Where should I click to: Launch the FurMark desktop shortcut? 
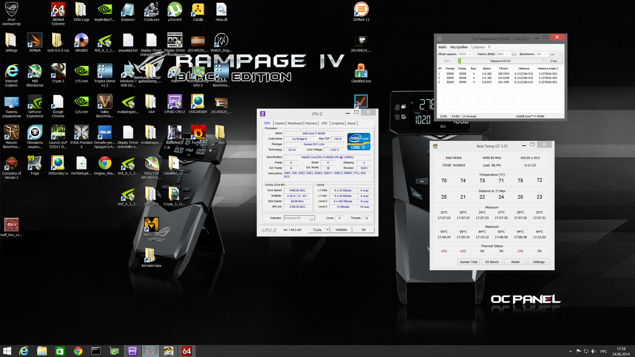(x=198, y=134)
